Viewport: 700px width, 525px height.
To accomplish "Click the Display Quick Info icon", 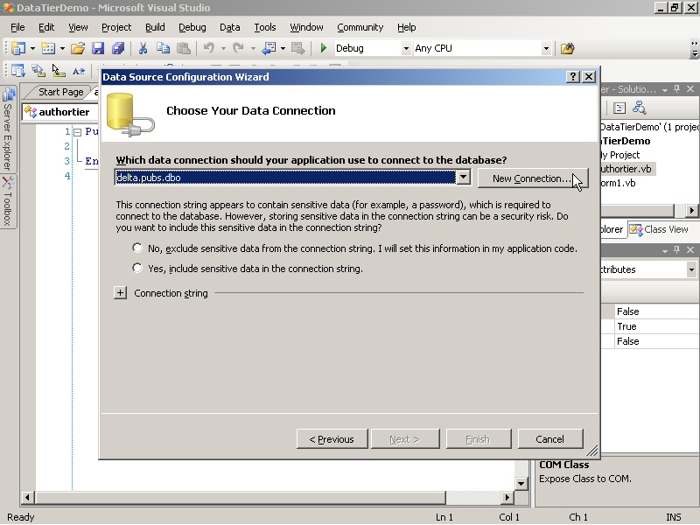I will point(59,71).
